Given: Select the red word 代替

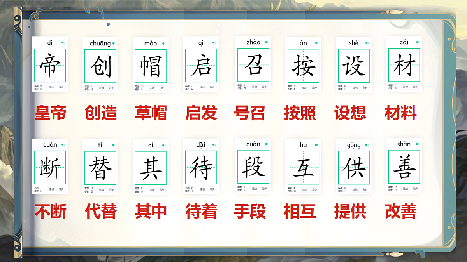Looking at the screenshot, I should pos(101,212).
